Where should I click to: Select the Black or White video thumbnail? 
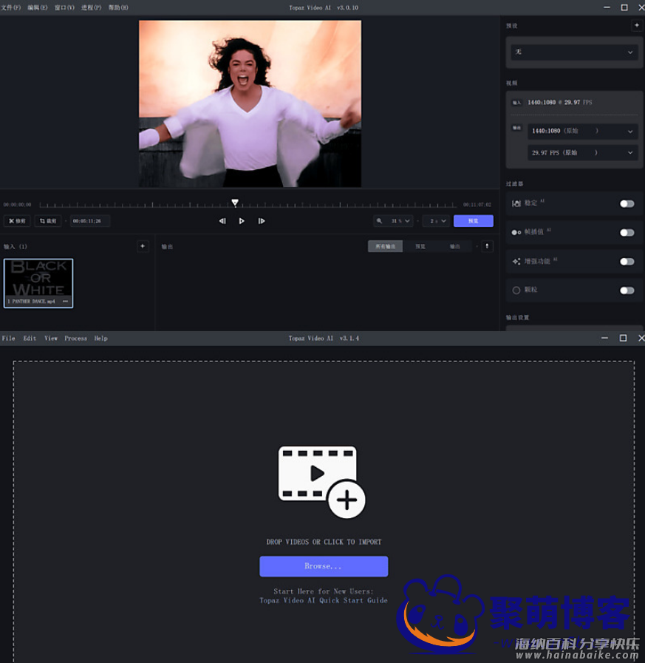point(38,283)
